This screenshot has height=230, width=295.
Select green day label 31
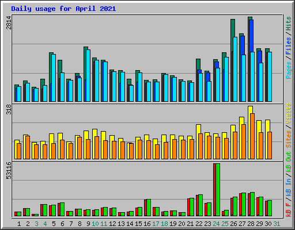point(277,224)
